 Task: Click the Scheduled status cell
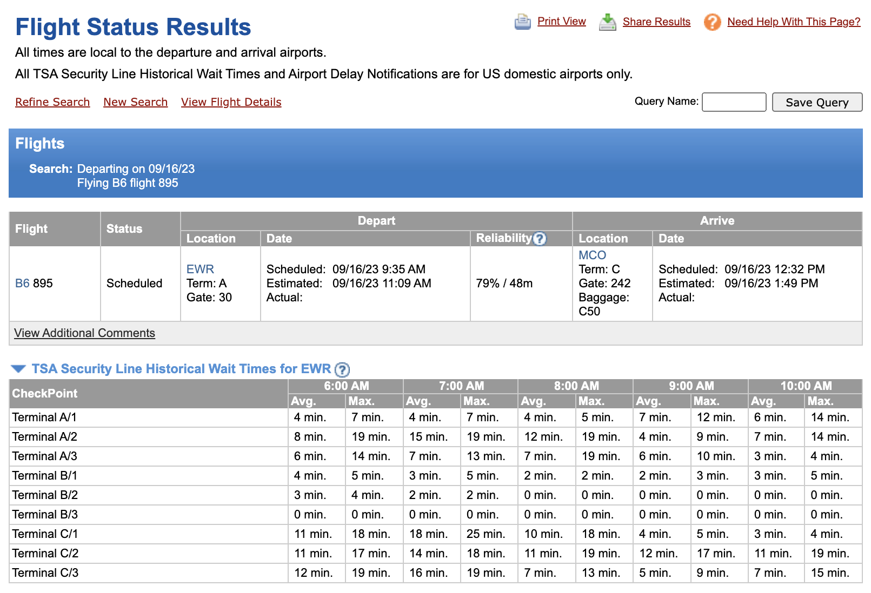coord(134,283)
